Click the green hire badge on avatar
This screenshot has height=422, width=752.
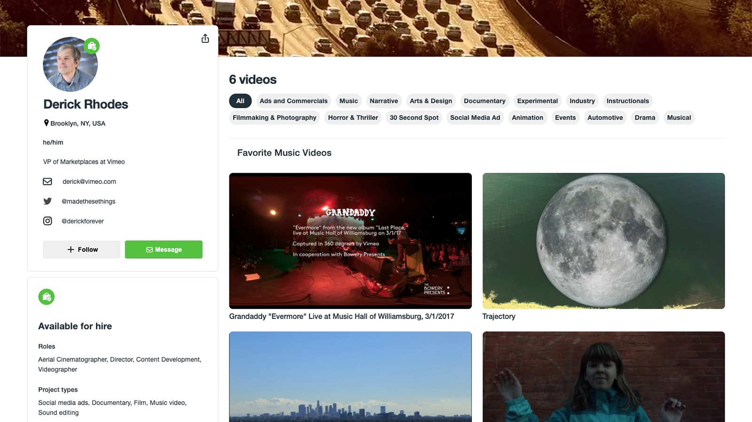click(92, 46)
